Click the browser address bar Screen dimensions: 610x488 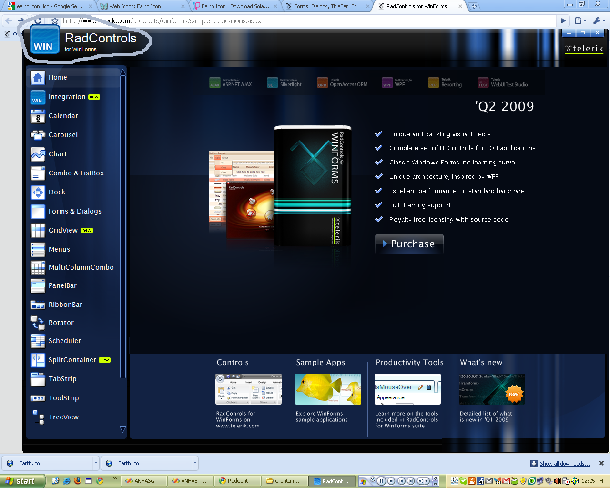(x=308, y=21)
